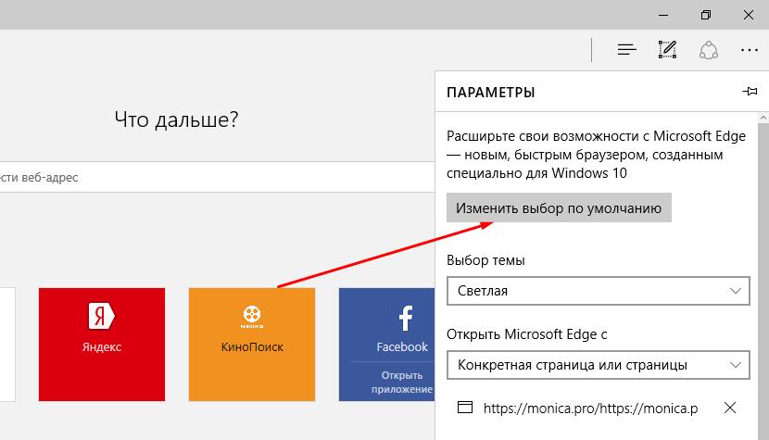The image size is (769, 440).
Task: Open the КиноПоиск tile
Action: pos(252,345)
